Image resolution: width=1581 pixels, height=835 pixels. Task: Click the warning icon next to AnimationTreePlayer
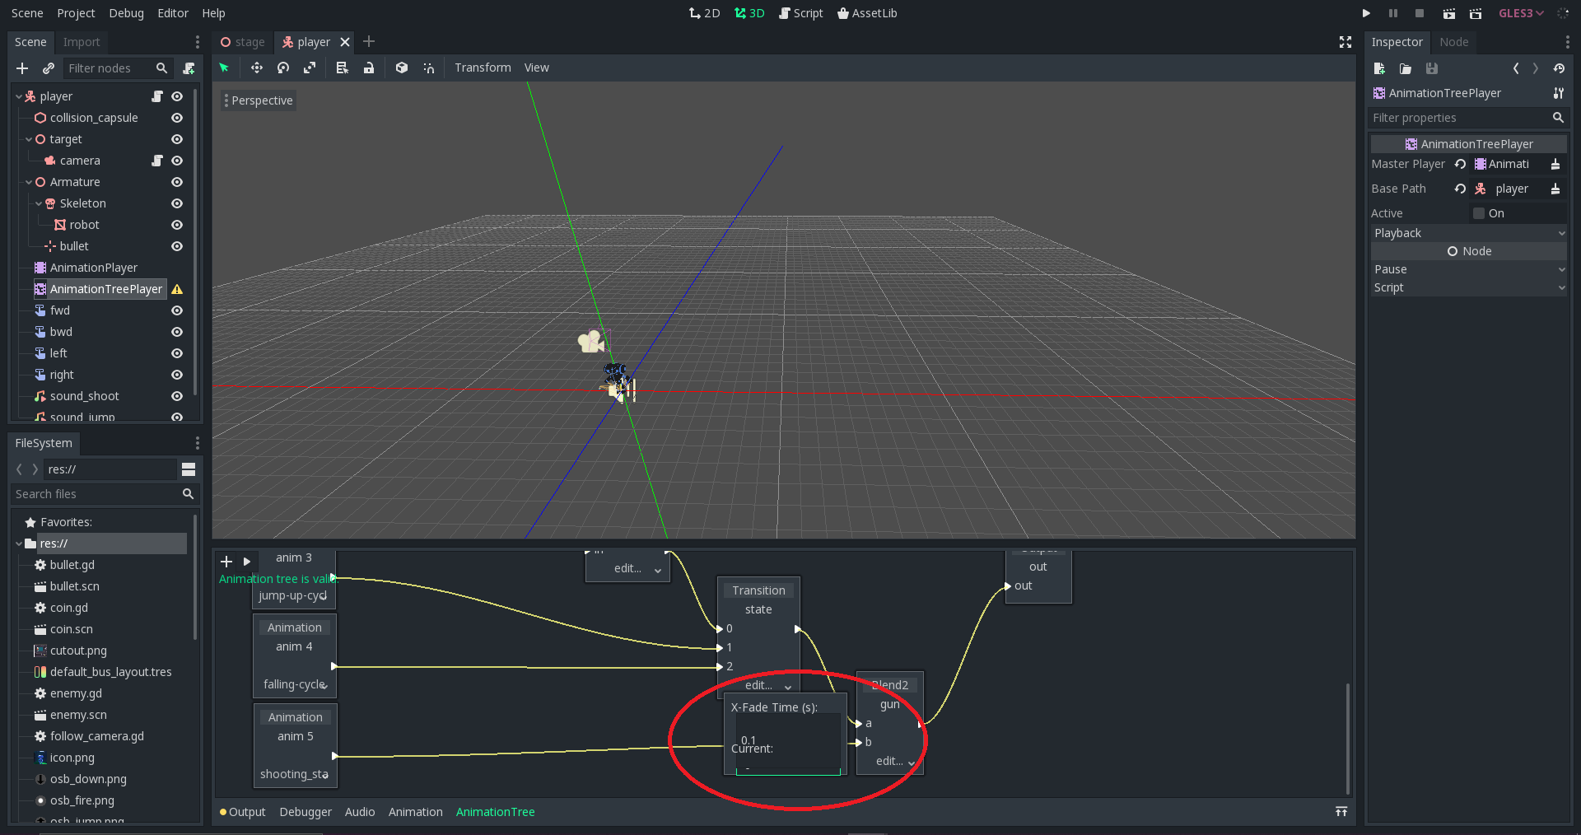pos(177,289)
